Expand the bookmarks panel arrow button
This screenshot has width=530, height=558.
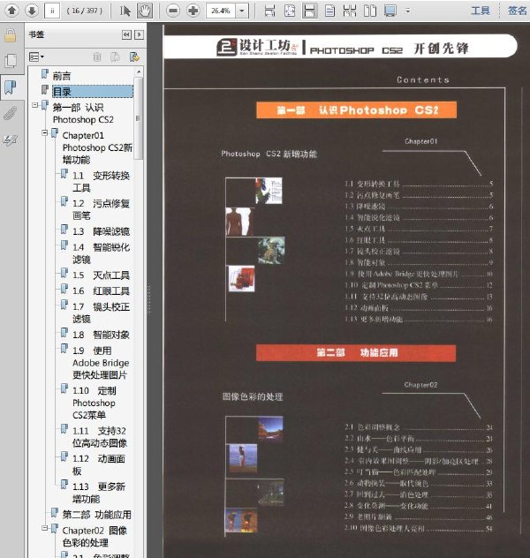coord(140,34)
